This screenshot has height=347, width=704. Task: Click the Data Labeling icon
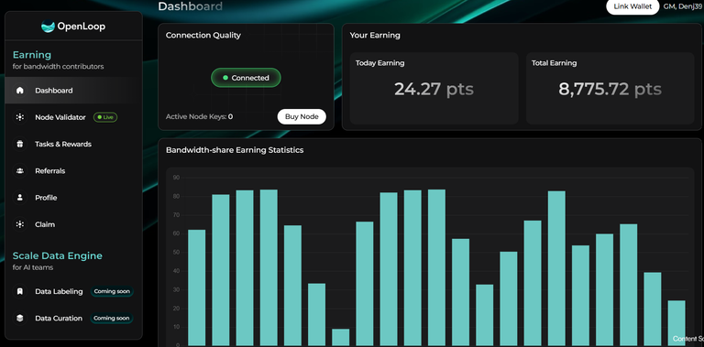pos(20,291)
